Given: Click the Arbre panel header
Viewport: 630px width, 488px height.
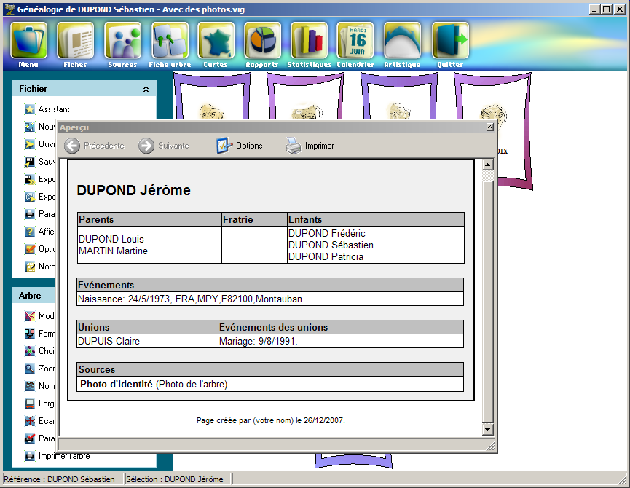Looking at the screenshot, I should (x=34, y=296).
